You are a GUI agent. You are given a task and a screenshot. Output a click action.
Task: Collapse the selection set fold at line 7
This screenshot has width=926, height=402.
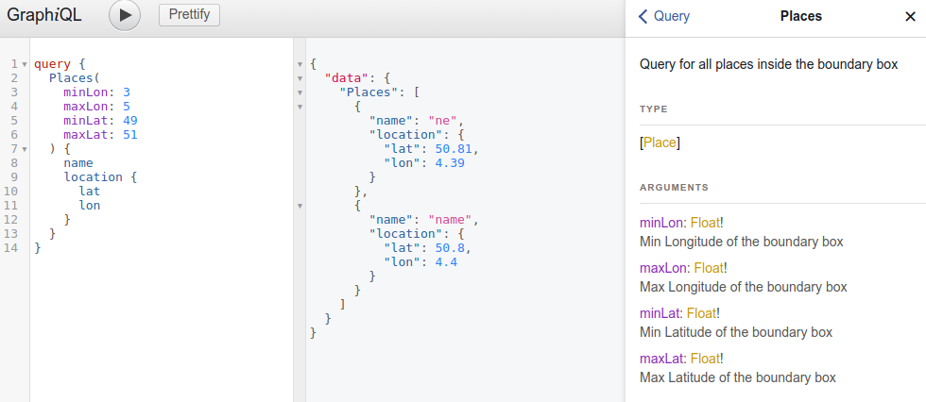click(25, 149)
